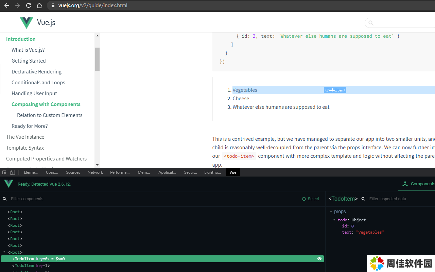
Task: Click the browser reload button
Action: tap(29, 5)
